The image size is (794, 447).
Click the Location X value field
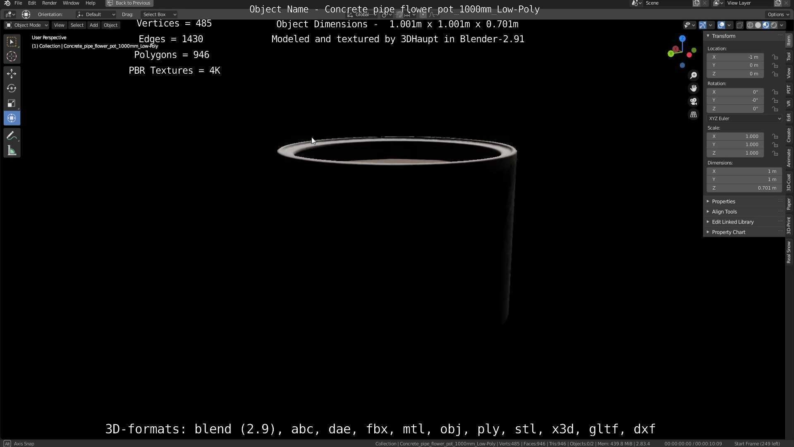pos(735,57)
